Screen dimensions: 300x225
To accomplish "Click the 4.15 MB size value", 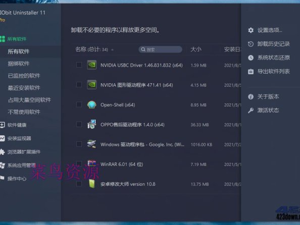I will click(198, 85).
